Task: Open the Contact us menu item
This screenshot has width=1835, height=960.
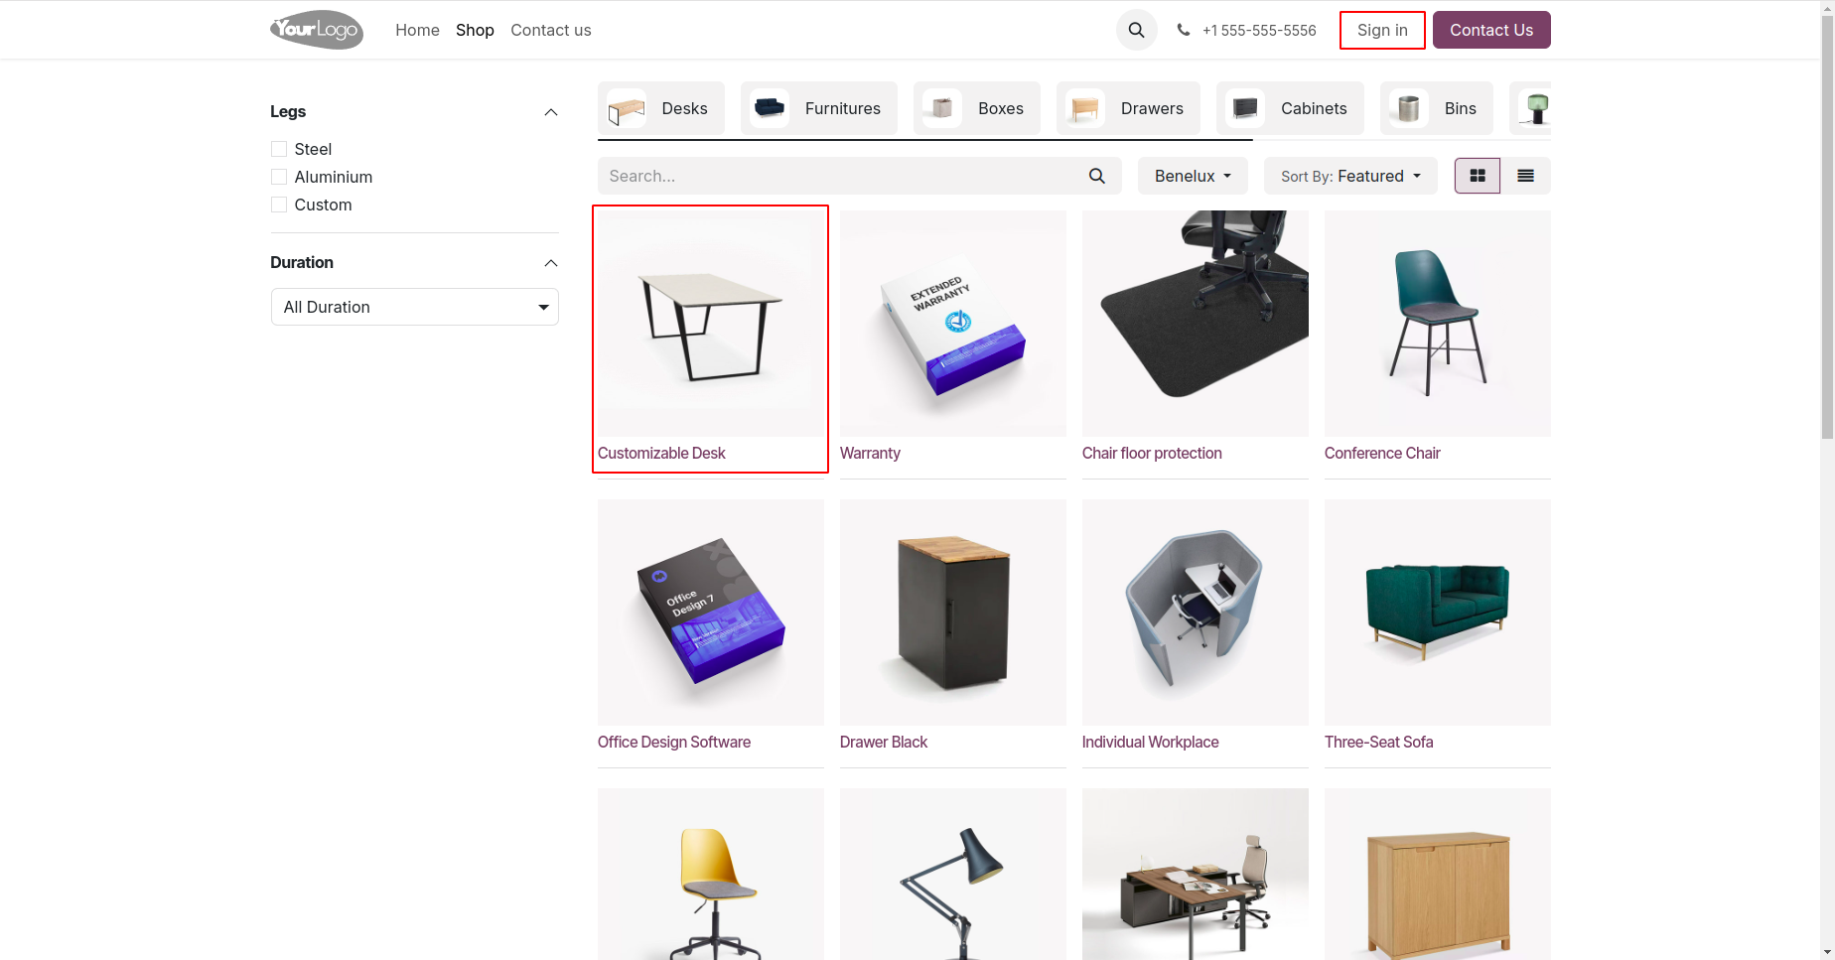Action: (551, 30)
